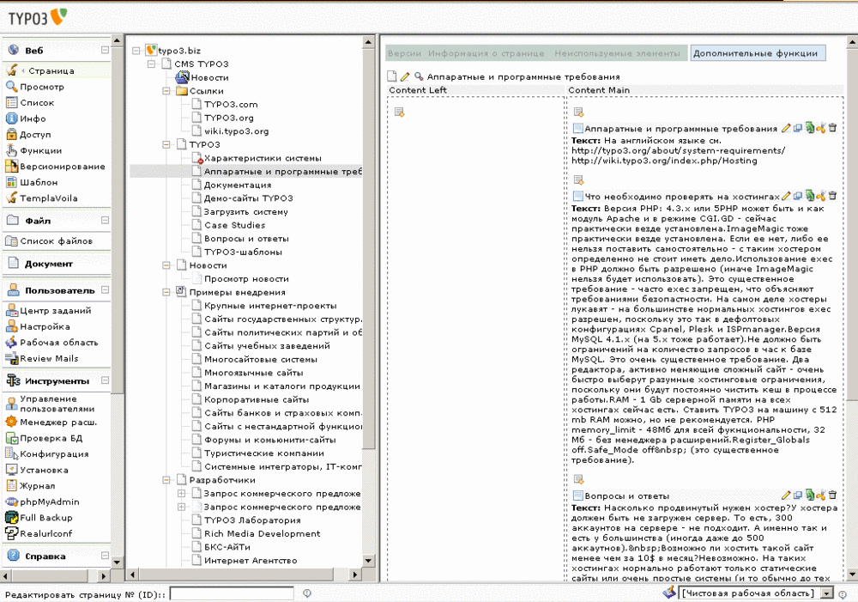Open the Список module
Image resolution: width=858 pixels, height=602 pixels.
point(37,102)
